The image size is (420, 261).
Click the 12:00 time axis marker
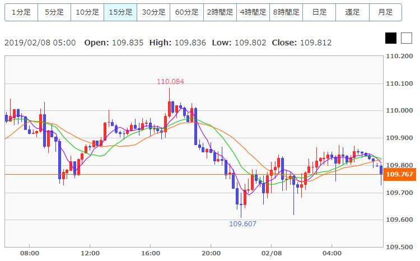pyautogui.click(x=90, y=253)
